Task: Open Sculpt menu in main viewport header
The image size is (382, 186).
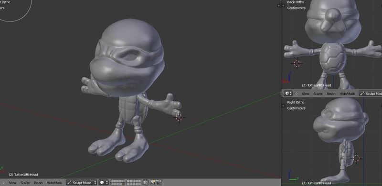Action: point(25,183)
